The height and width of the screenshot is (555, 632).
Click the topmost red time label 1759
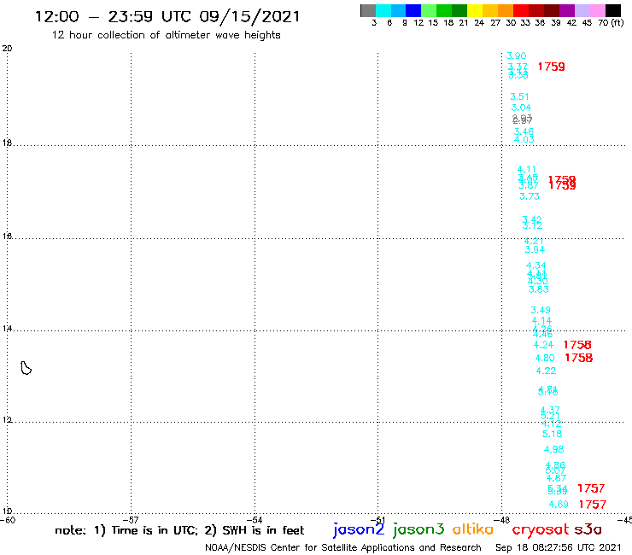(552, 67)
